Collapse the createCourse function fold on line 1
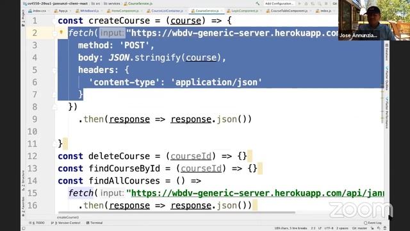 pyautogui.click(x=54, y=21)
